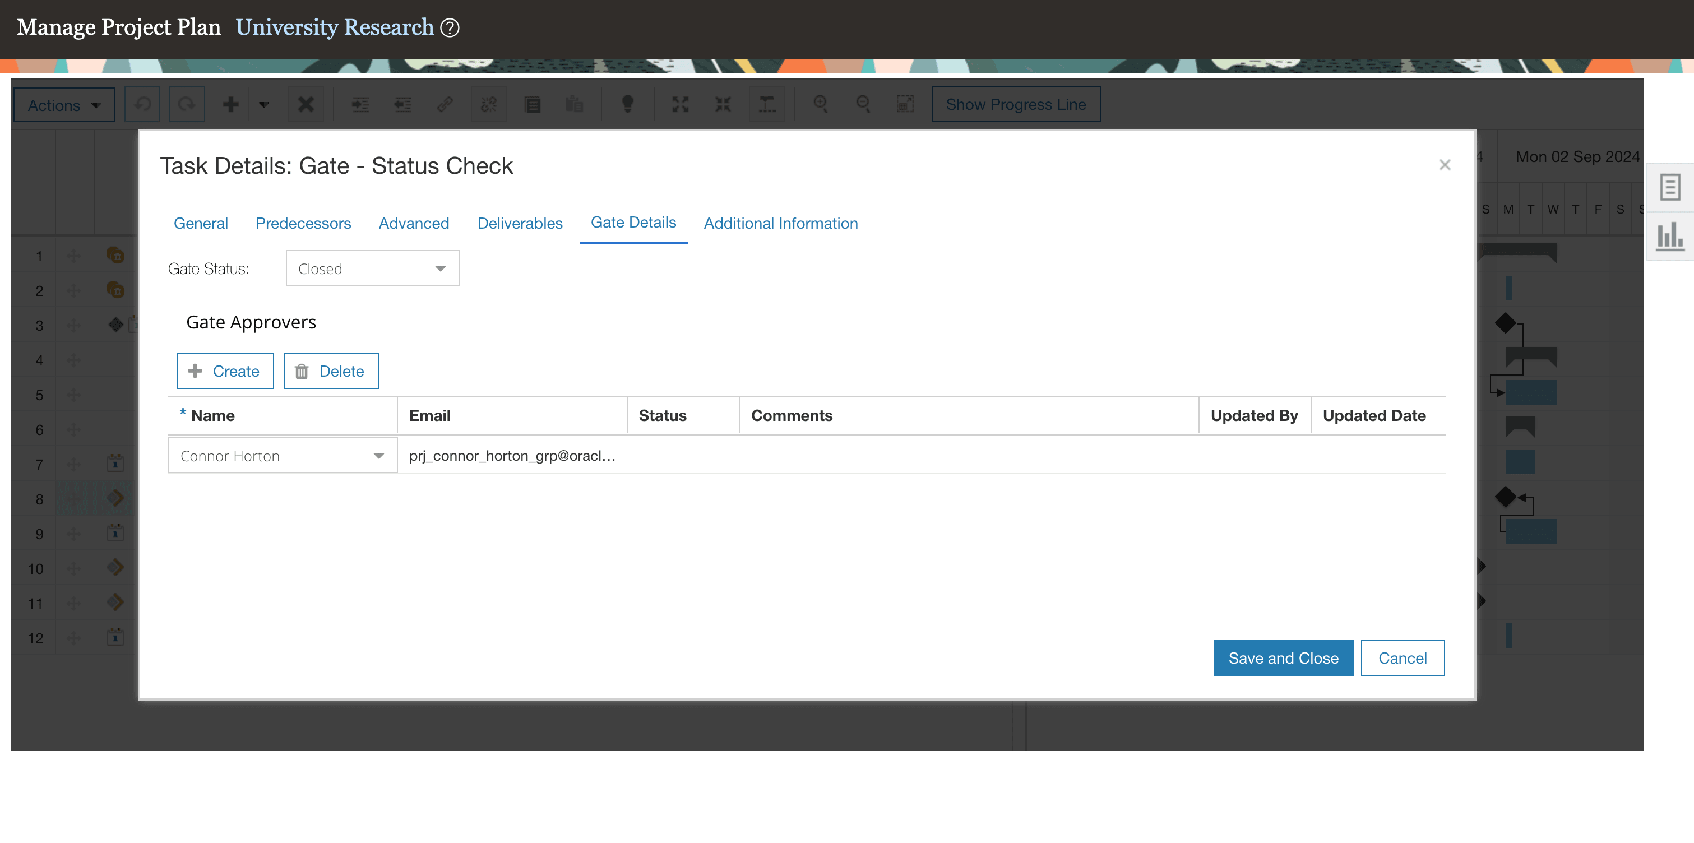Screen dimensions: 1694x843
Task: Open the dropdown arrow beside add task
Action: tap(263, 105)
